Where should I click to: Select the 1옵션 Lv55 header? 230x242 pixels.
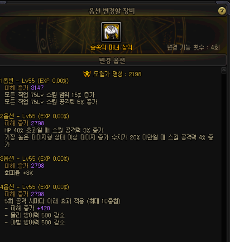click(x=34, y=81)
